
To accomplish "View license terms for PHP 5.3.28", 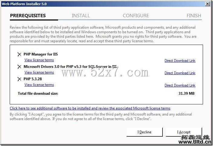I will tap(39, 85).
